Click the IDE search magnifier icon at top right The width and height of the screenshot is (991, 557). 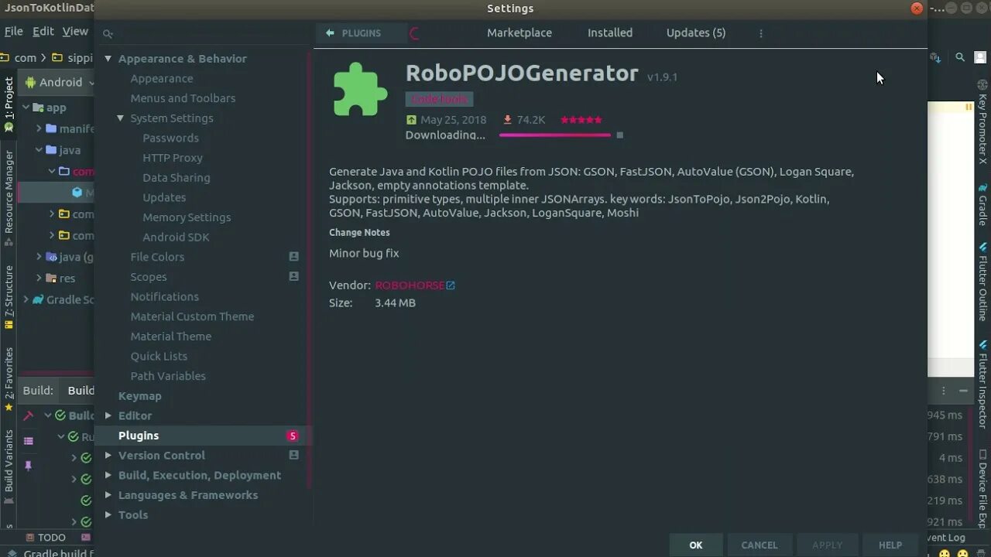(x=960, y=57)
